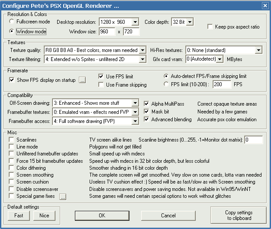Enable Use Frame skipping checkbox
Viewport: 271px width, 229px height.
101,85
